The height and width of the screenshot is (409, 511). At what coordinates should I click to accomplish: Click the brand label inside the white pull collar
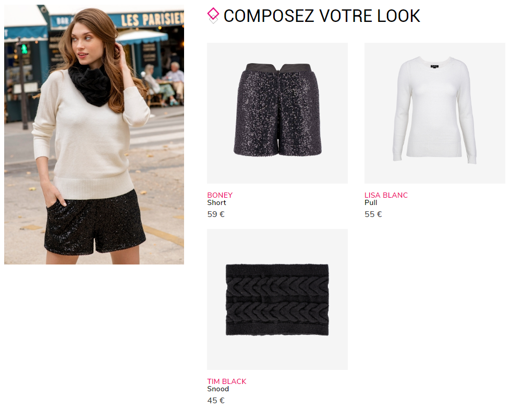pyautogui.click(x=434, y=66)
